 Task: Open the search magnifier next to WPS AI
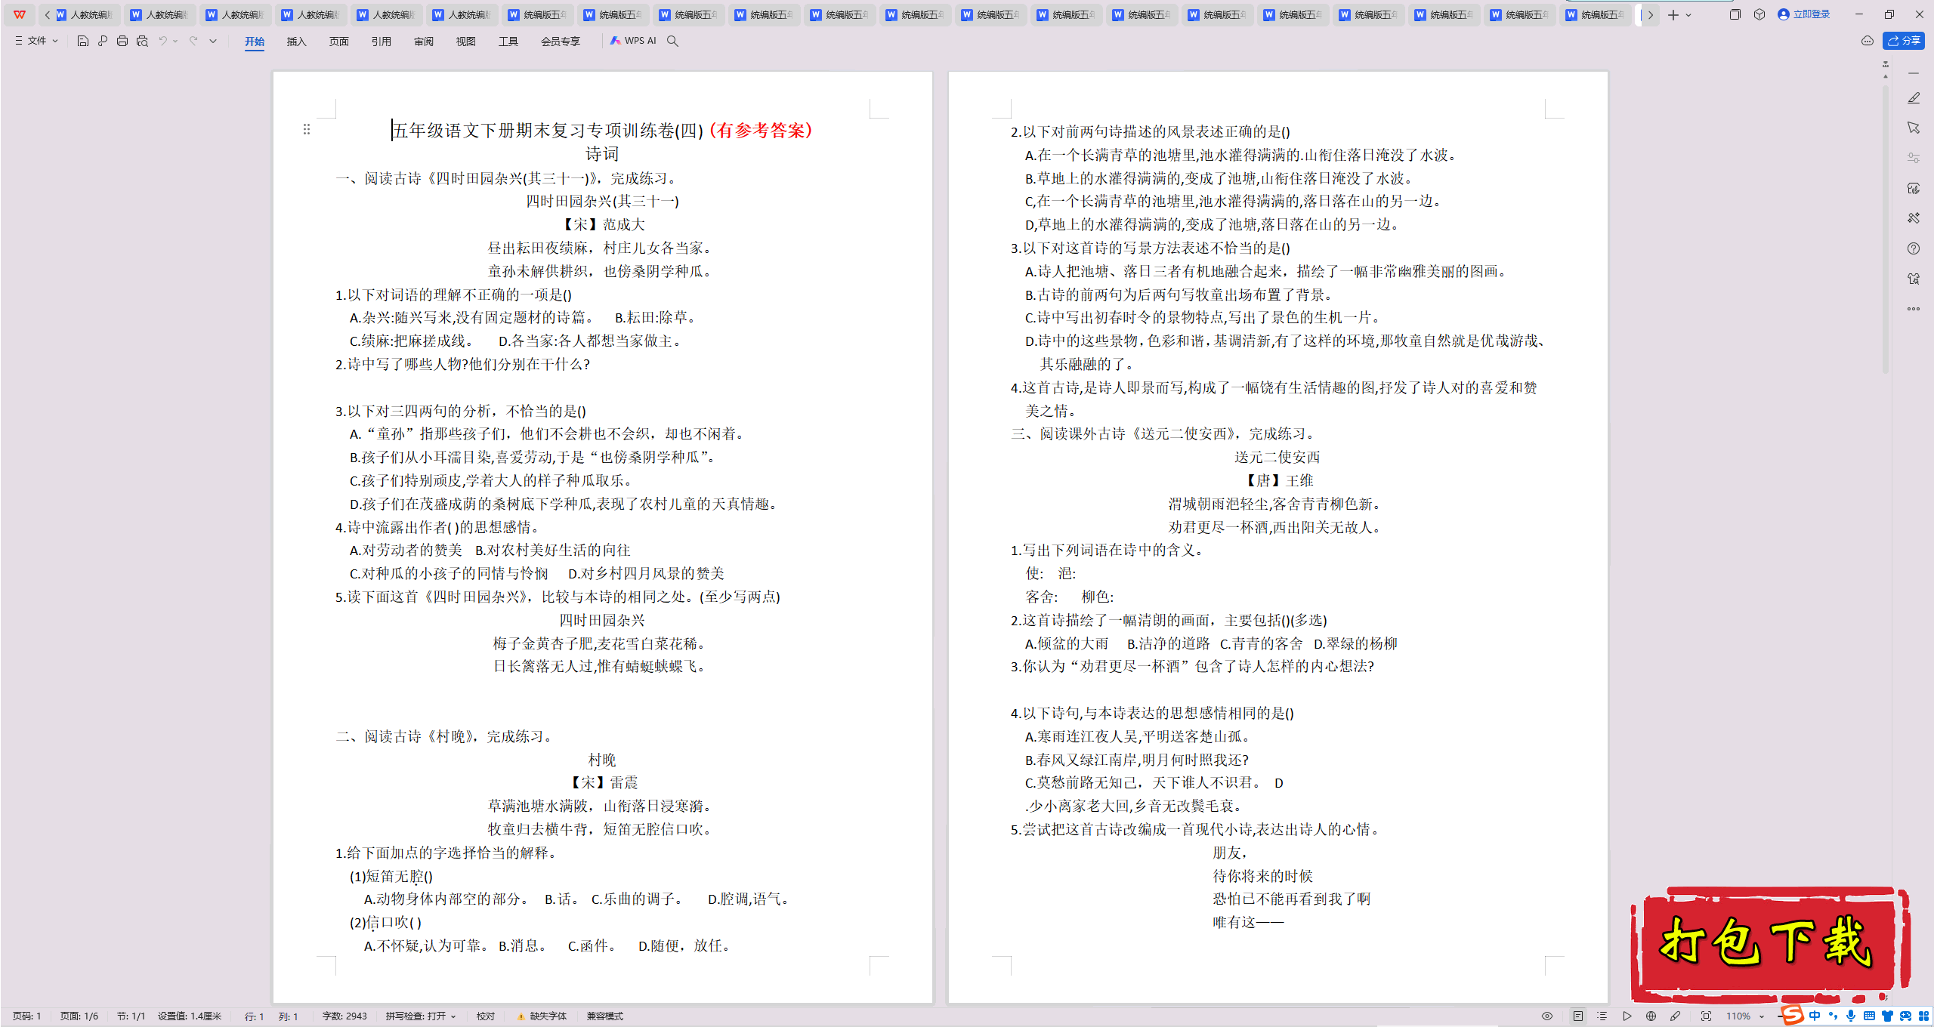(x=672, y=41)
